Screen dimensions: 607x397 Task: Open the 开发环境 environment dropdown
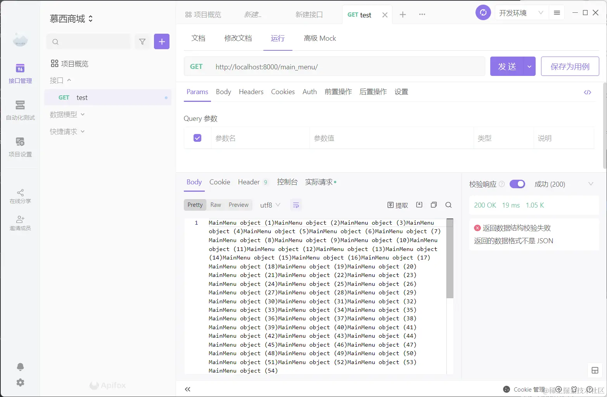(521, 13)
